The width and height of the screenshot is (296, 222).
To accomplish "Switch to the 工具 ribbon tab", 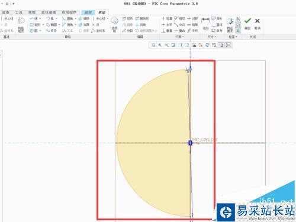I will click(19, 12).
